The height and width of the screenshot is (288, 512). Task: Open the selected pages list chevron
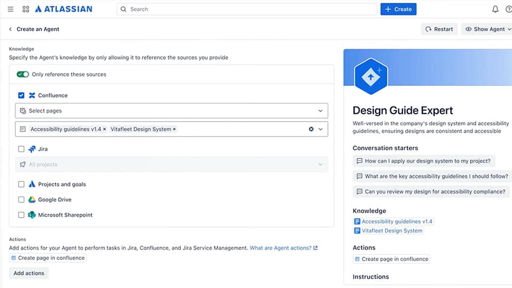point(321,129)
